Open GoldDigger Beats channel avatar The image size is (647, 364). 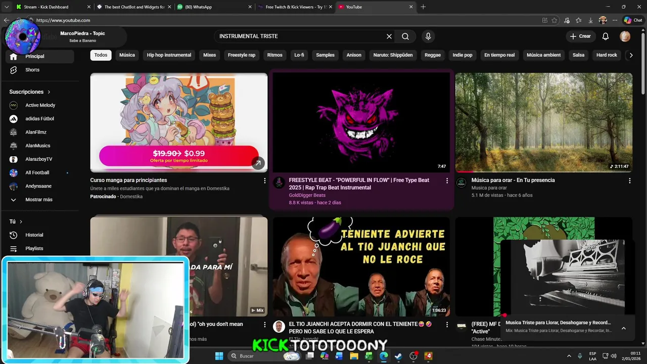(x=279, y=183)
